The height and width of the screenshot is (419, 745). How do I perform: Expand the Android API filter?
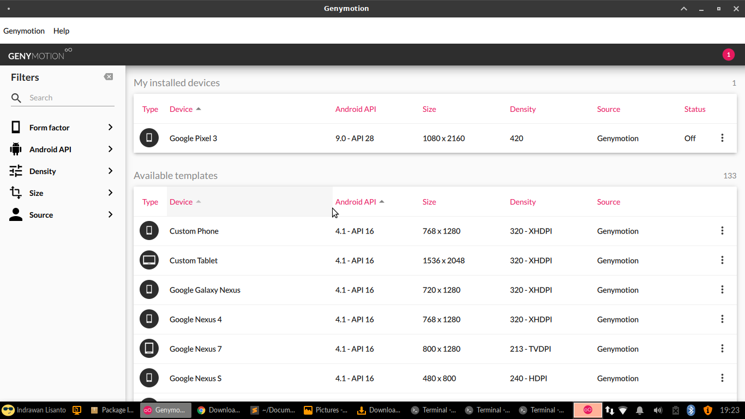pyautogui.click(x=110, y=149)
